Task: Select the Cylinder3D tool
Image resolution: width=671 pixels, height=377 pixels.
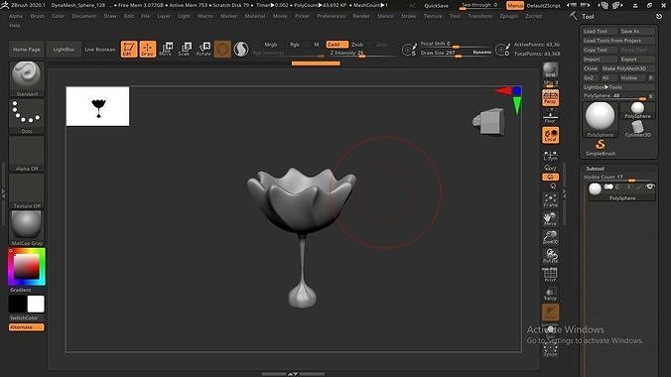Action: tap(637, 128)
